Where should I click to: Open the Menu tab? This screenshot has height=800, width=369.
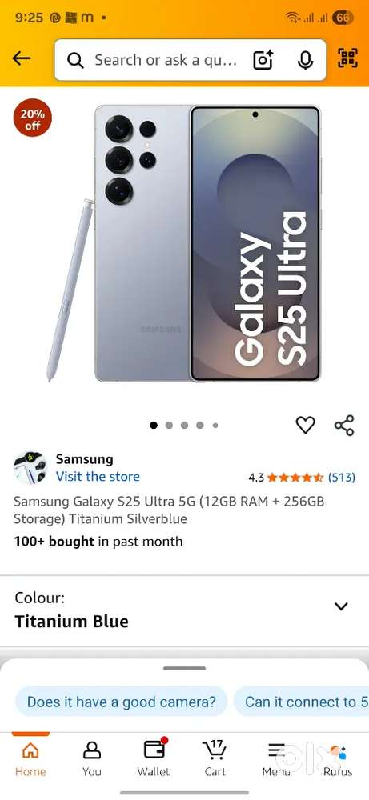(276, 759)
